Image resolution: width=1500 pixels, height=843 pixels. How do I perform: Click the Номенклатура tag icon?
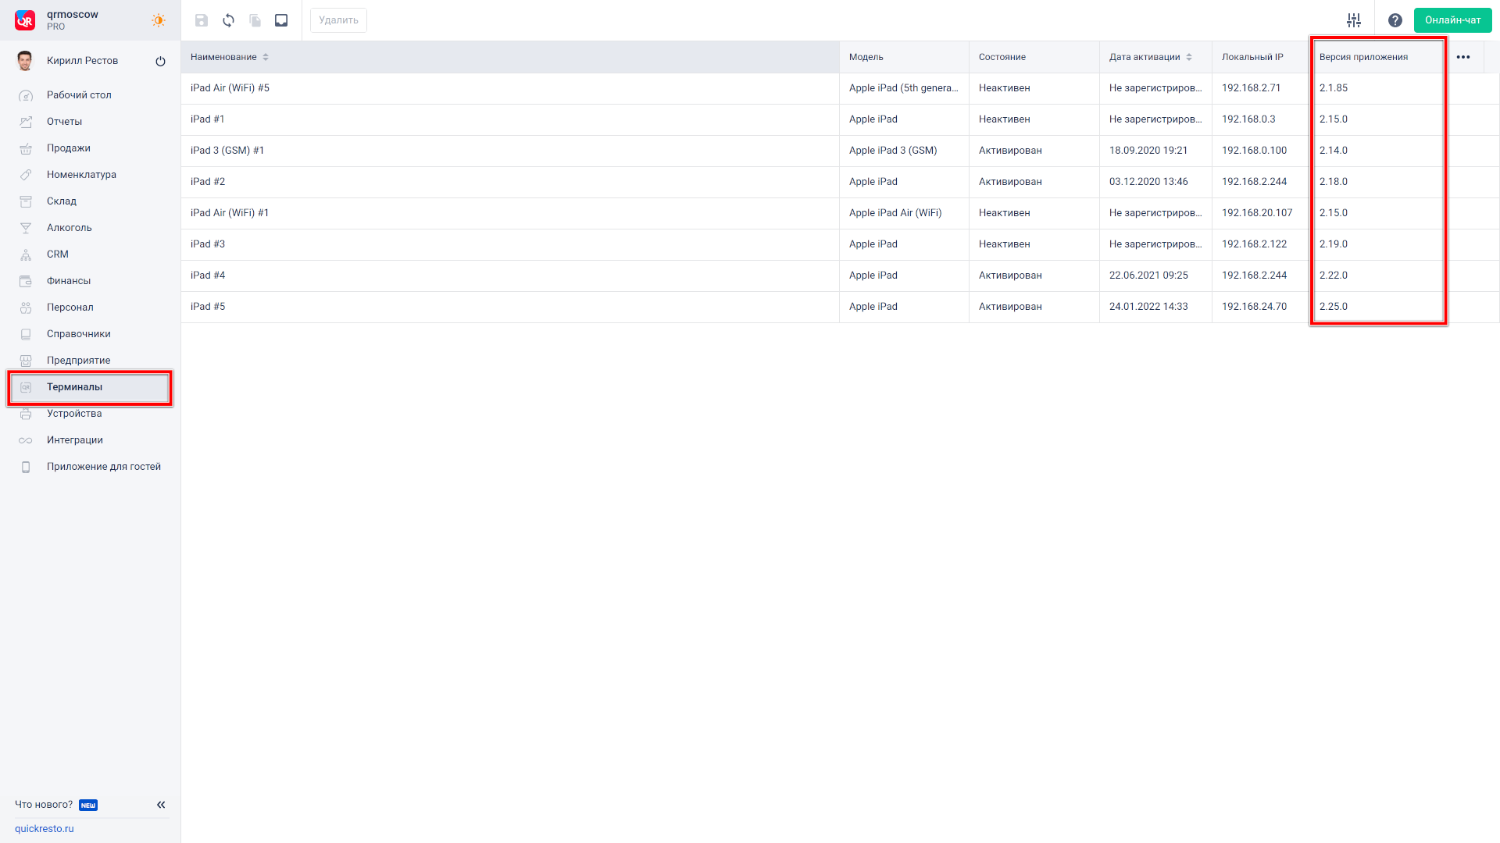tap(26, 175)
